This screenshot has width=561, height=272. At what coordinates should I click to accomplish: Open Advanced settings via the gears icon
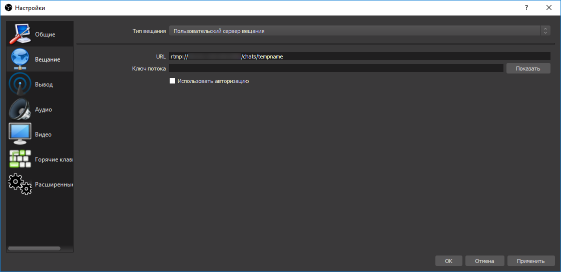point(20,184)
